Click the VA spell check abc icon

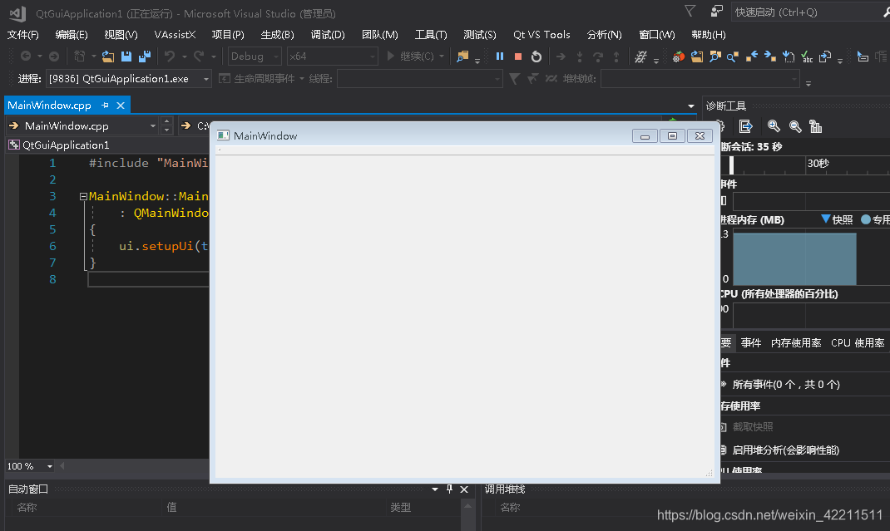(807, 57)
